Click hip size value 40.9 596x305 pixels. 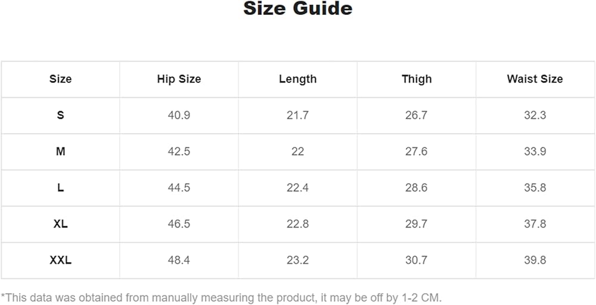[x=179, y=115]
